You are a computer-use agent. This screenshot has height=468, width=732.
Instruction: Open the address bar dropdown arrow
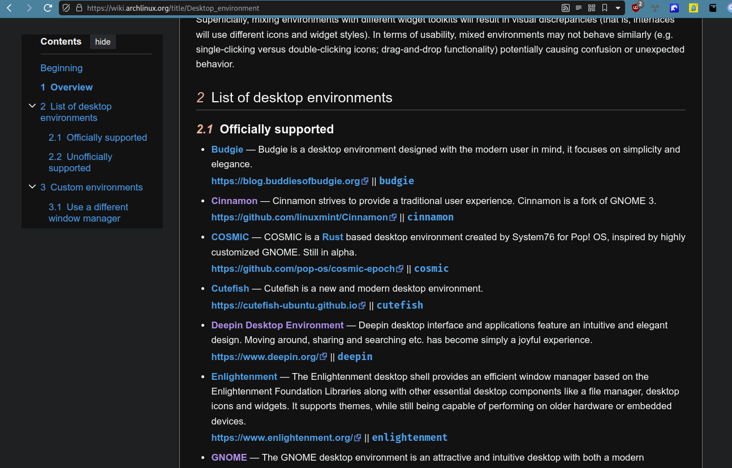(x=618, y=8)
